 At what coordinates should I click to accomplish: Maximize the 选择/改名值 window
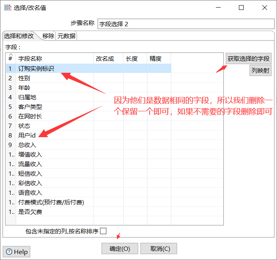point(241,8)
